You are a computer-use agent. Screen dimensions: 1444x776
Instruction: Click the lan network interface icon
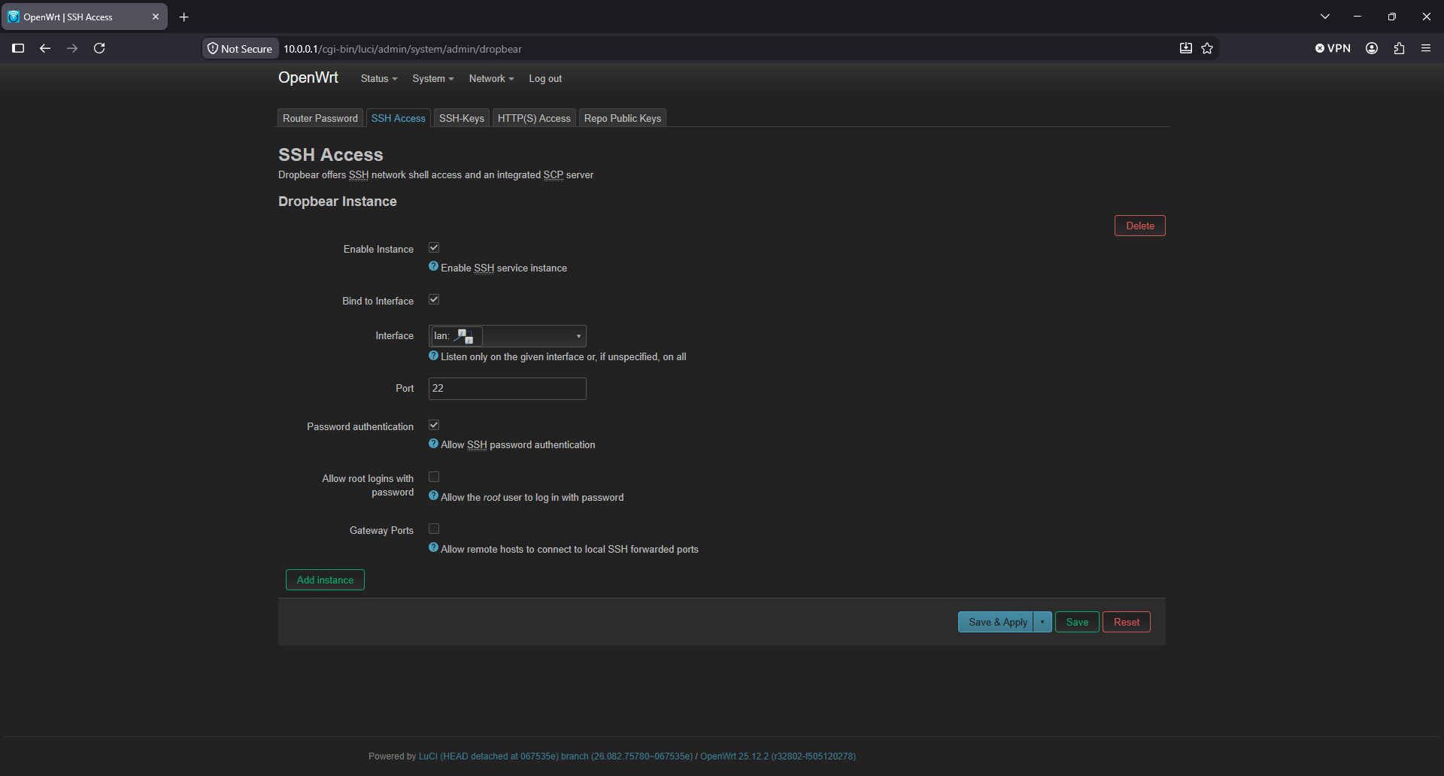pyautogui.click(x=464, y=336)
